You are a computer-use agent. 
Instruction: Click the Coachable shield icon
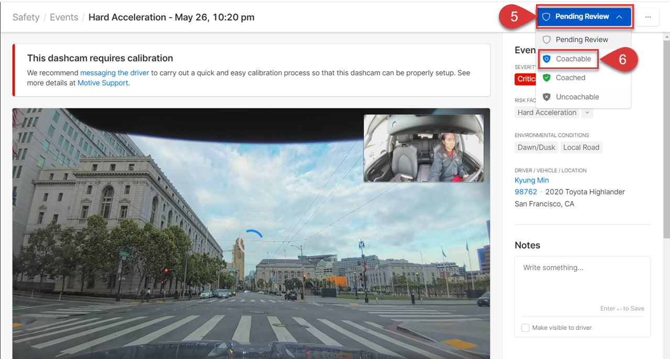(546, 59)
